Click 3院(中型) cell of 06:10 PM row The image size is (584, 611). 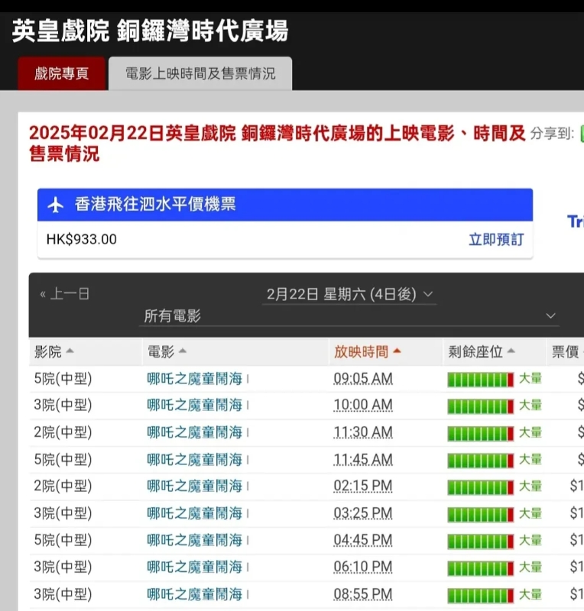point(63,567)
